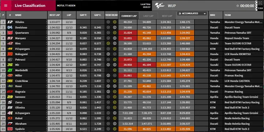Select the Miller row name

coord(19,76)
